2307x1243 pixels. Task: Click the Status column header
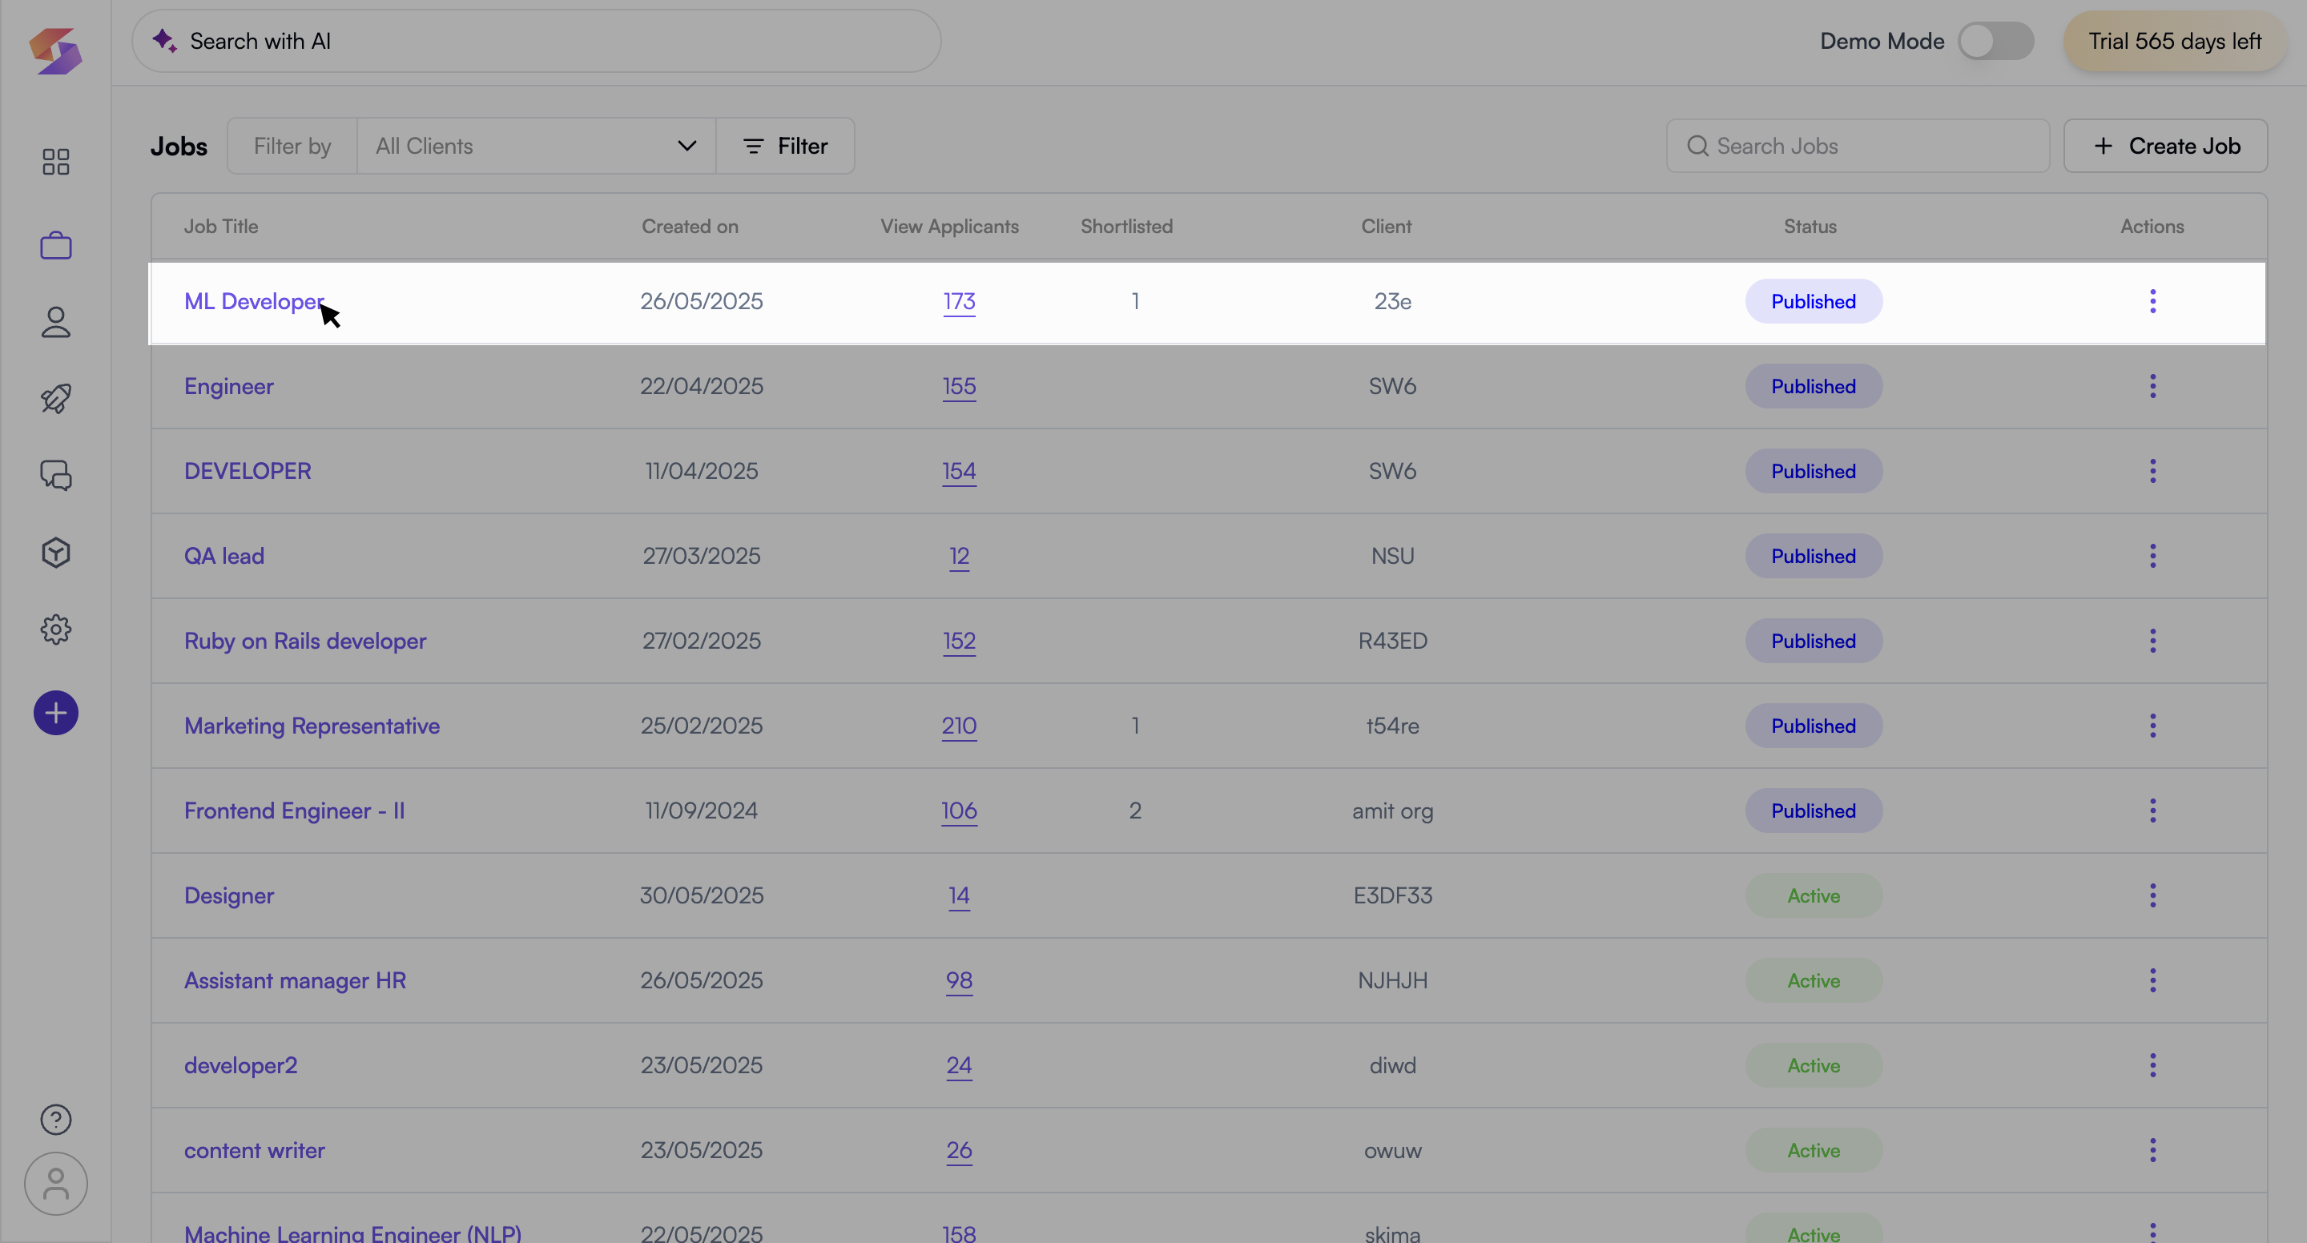(1810, 227)
